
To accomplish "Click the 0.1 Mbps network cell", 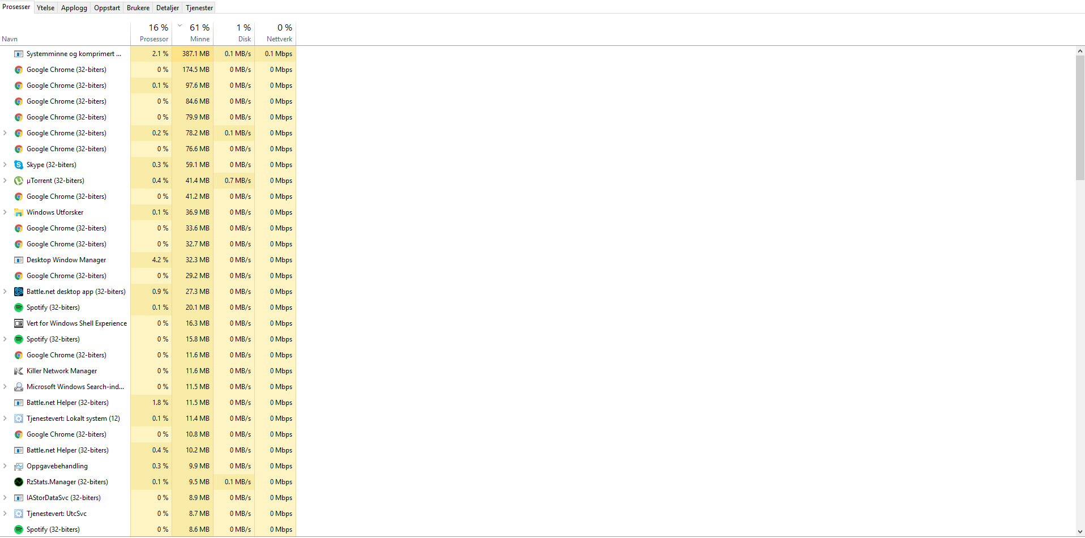I will pos(275,54).
